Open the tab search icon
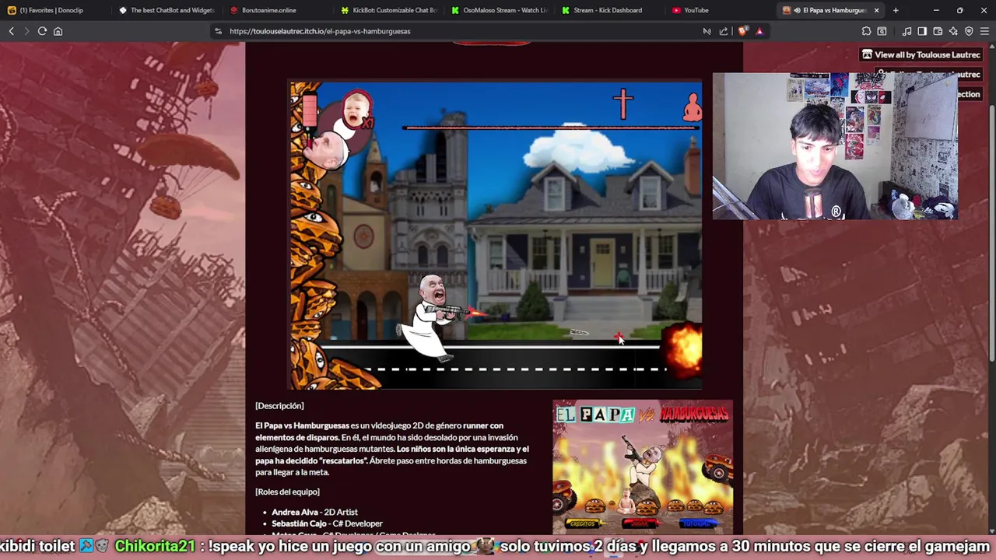The height and width of the screenshot is (560, 996). pos(882,31)
